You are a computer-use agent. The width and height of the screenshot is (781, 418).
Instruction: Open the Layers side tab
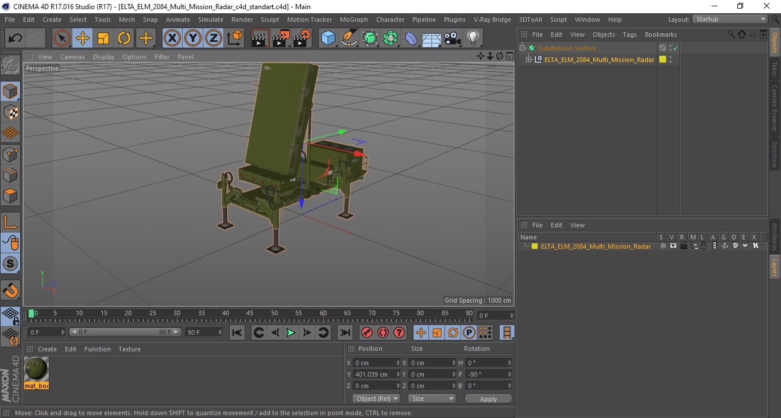[775, 267]
